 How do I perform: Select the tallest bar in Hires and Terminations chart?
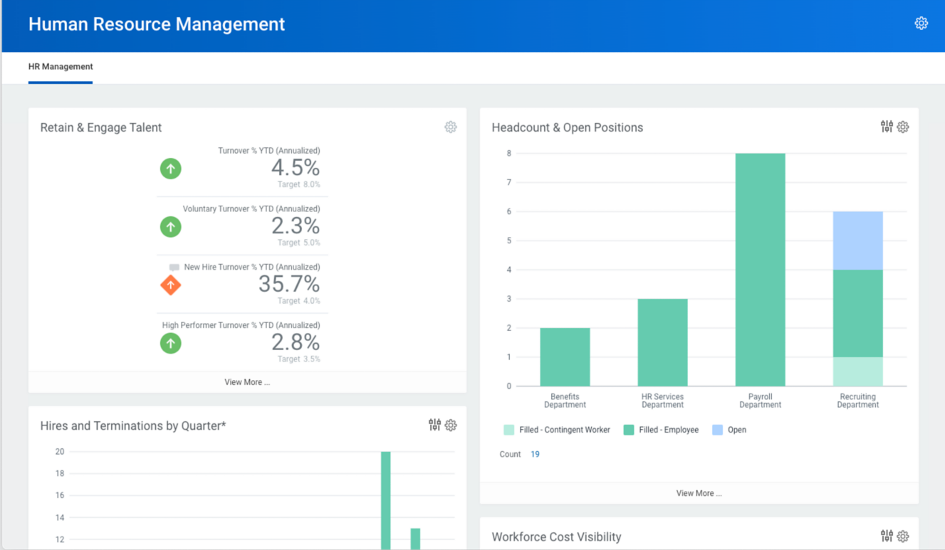click(386, 501)
